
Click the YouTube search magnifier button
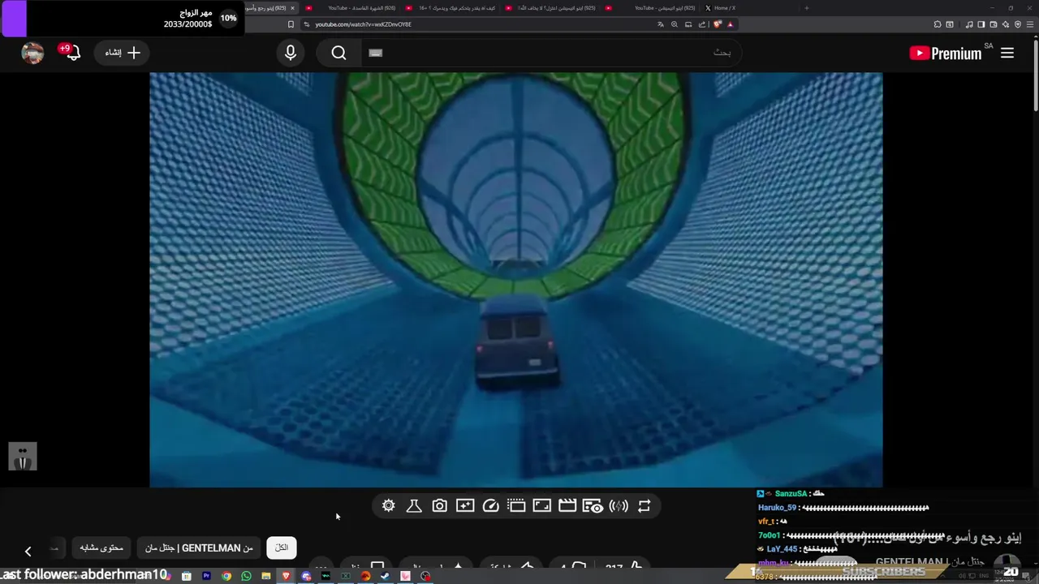pyautogui.click(x=339, y=53)
